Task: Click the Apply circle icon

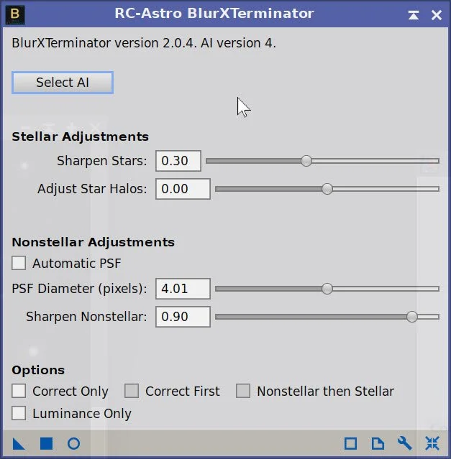Action: pyautogui.click(x=73, y=444)
